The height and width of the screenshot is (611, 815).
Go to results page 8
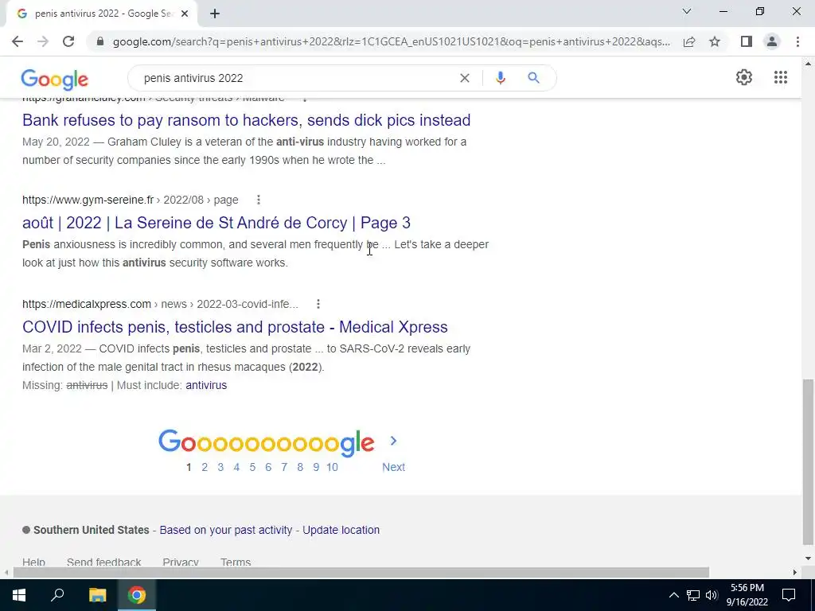pyautogui.click(x=300, y=467)
